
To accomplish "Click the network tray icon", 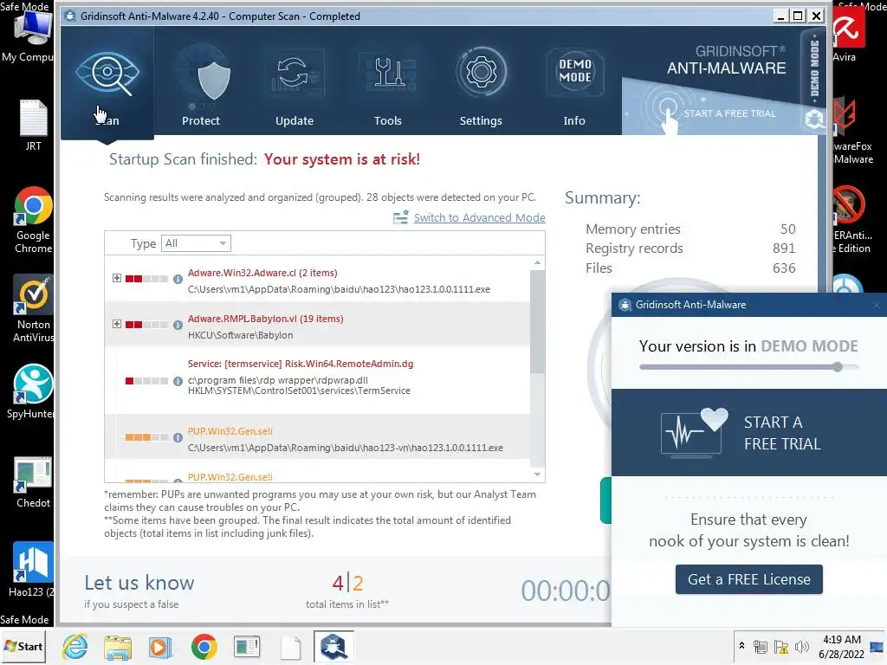I will tap(761, 646).
